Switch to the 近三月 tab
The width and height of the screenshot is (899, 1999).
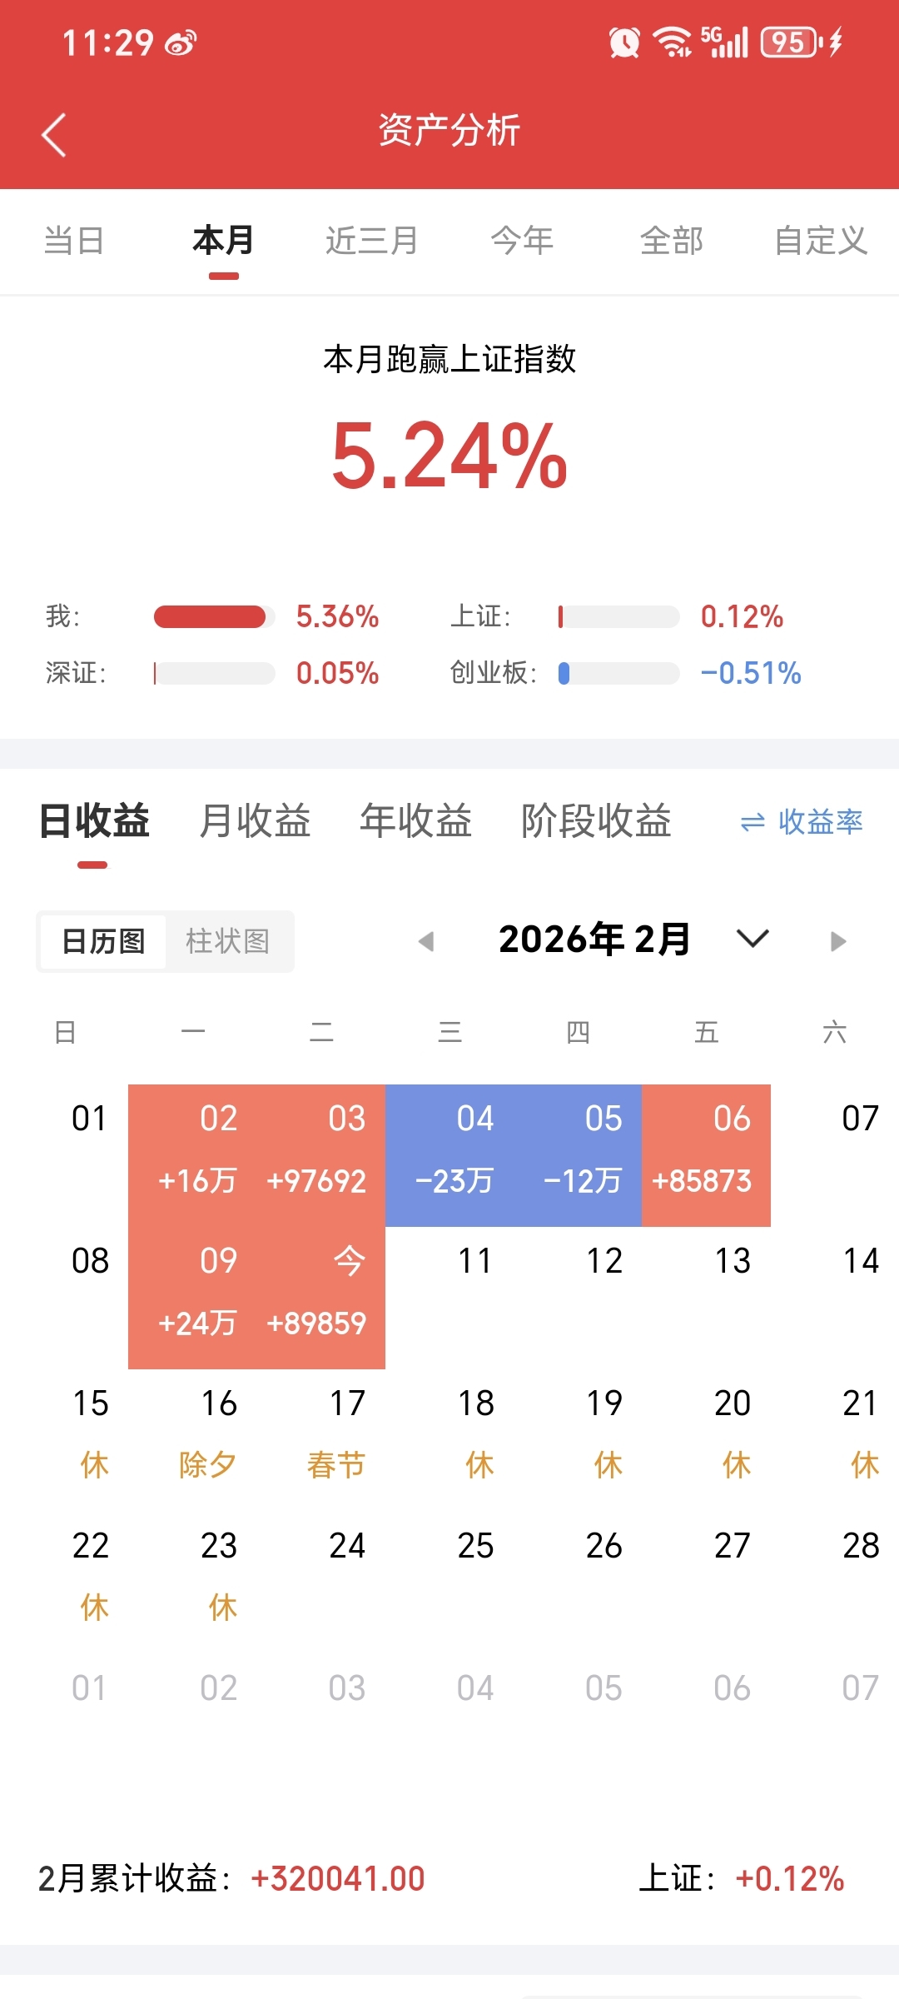372,241
